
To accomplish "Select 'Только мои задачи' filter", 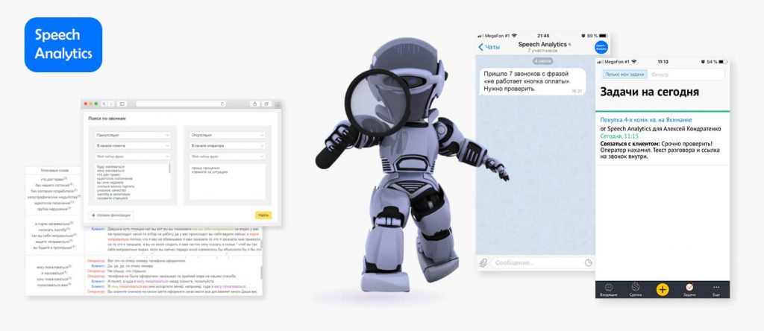I will (625, 75).
